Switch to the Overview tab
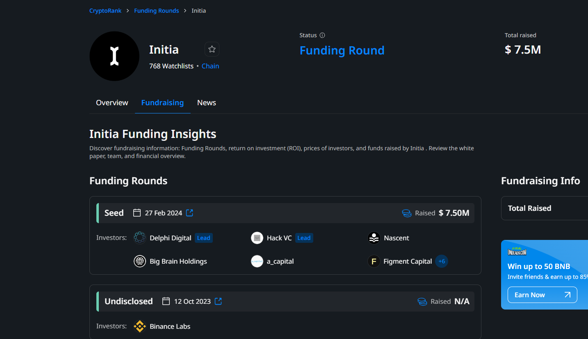The width and height of the screenshot is (588, 339). [x=112, y=103]
